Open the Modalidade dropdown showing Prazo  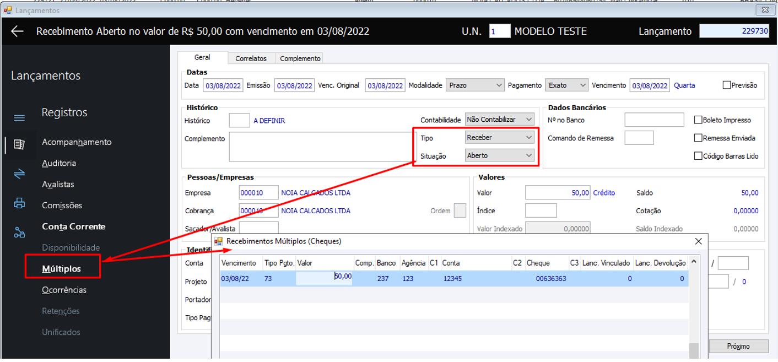[475, 85]
